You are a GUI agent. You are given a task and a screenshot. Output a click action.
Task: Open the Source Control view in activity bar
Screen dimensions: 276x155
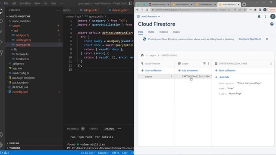(1, 31)
